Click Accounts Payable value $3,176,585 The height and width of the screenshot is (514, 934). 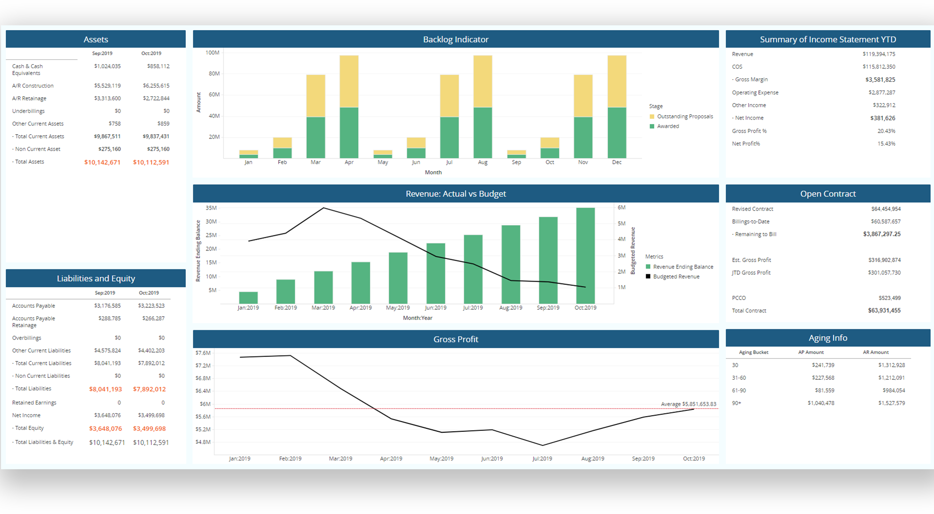[x=108, y=306]
